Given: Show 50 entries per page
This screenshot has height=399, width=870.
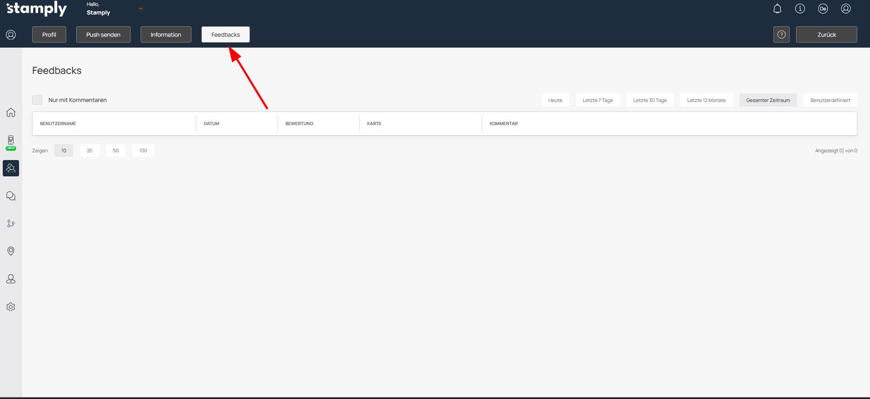Looking at the screenshot, I should coord(116,151).
